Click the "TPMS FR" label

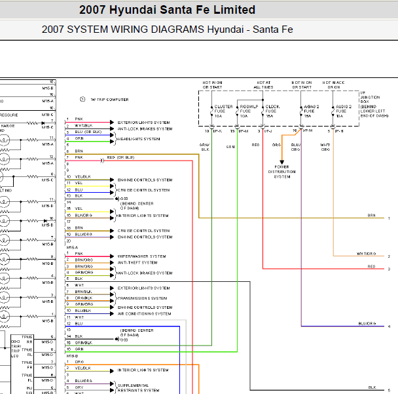click(27, 365)
